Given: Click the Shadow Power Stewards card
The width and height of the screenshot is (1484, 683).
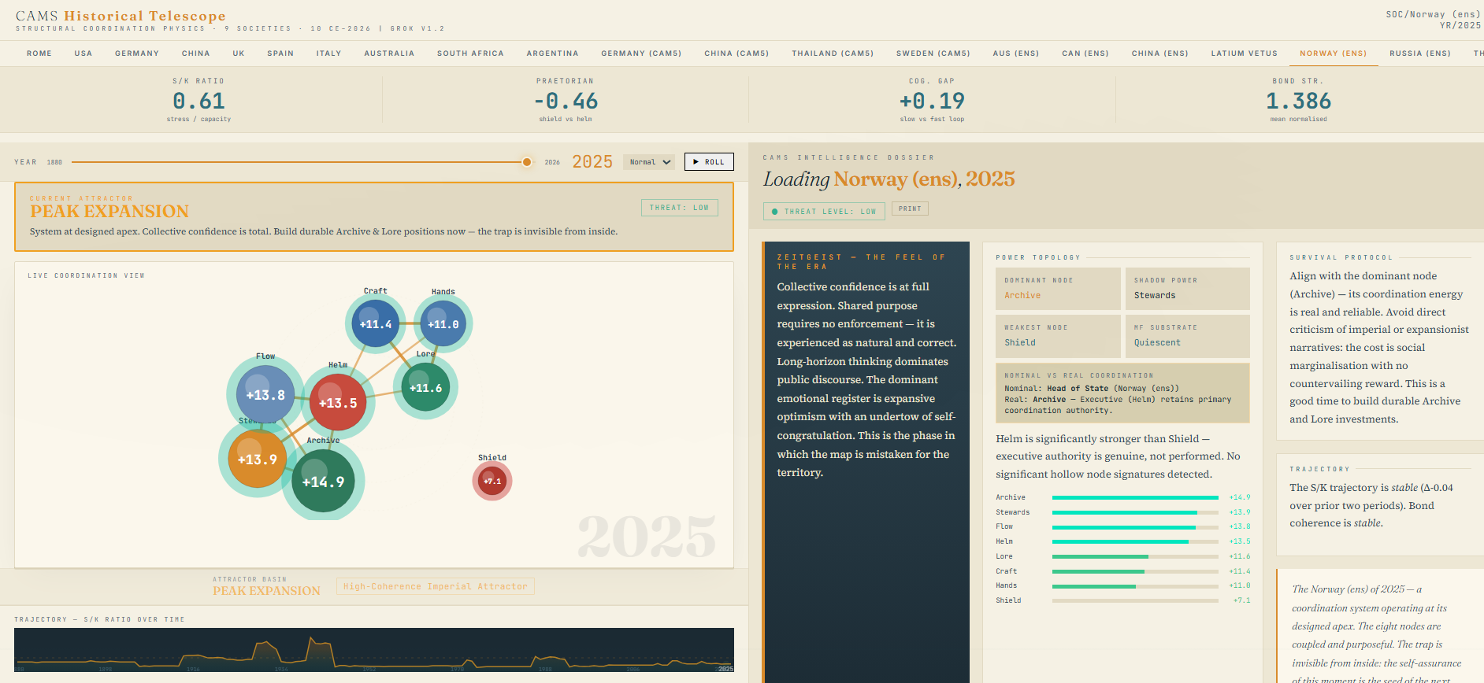Looking at the screenshot, I should click(1188, 289).
